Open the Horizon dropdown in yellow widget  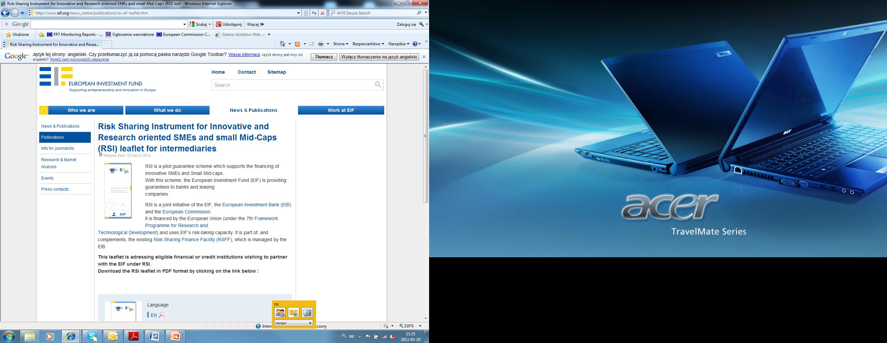pos(293,323)
